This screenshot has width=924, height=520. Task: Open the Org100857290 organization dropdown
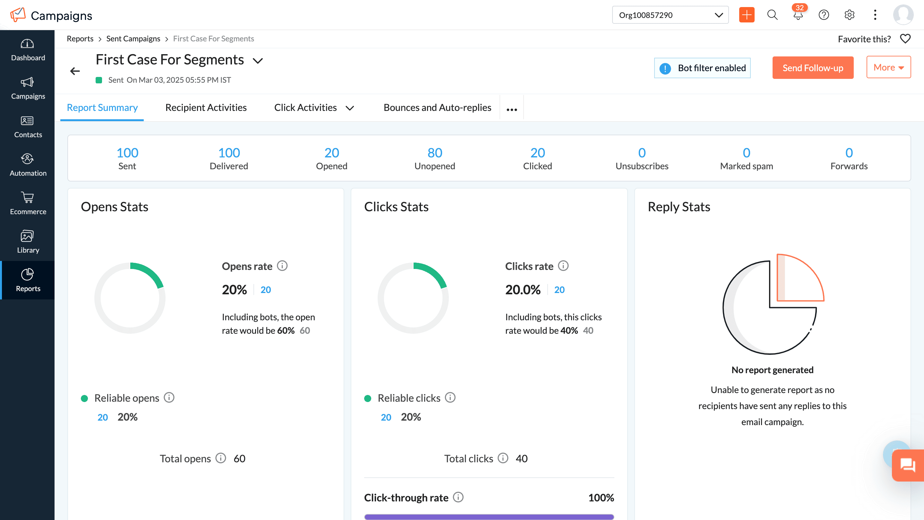click(x=670, y=15)
